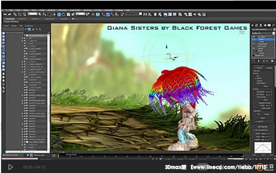Viewport: 276px width, 173px height.
Task: Choose the Rectangular Selection Region tool
Action: pyautogui.click(x=49, y=14)
